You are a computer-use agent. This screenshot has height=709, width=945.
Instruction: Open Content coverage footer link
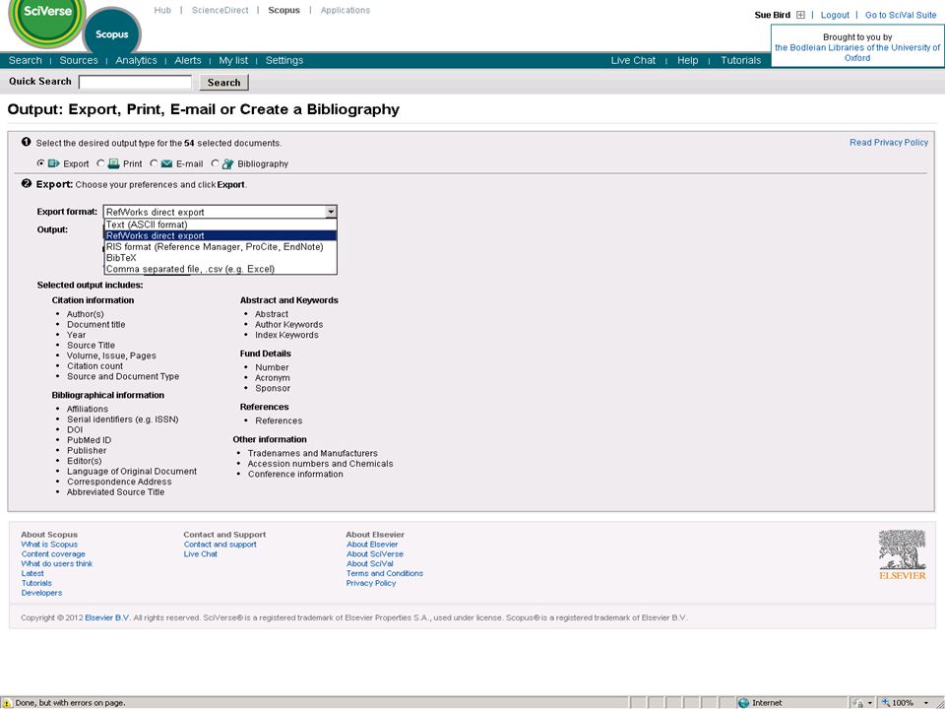pyautogui.click(x=53, y=554)
